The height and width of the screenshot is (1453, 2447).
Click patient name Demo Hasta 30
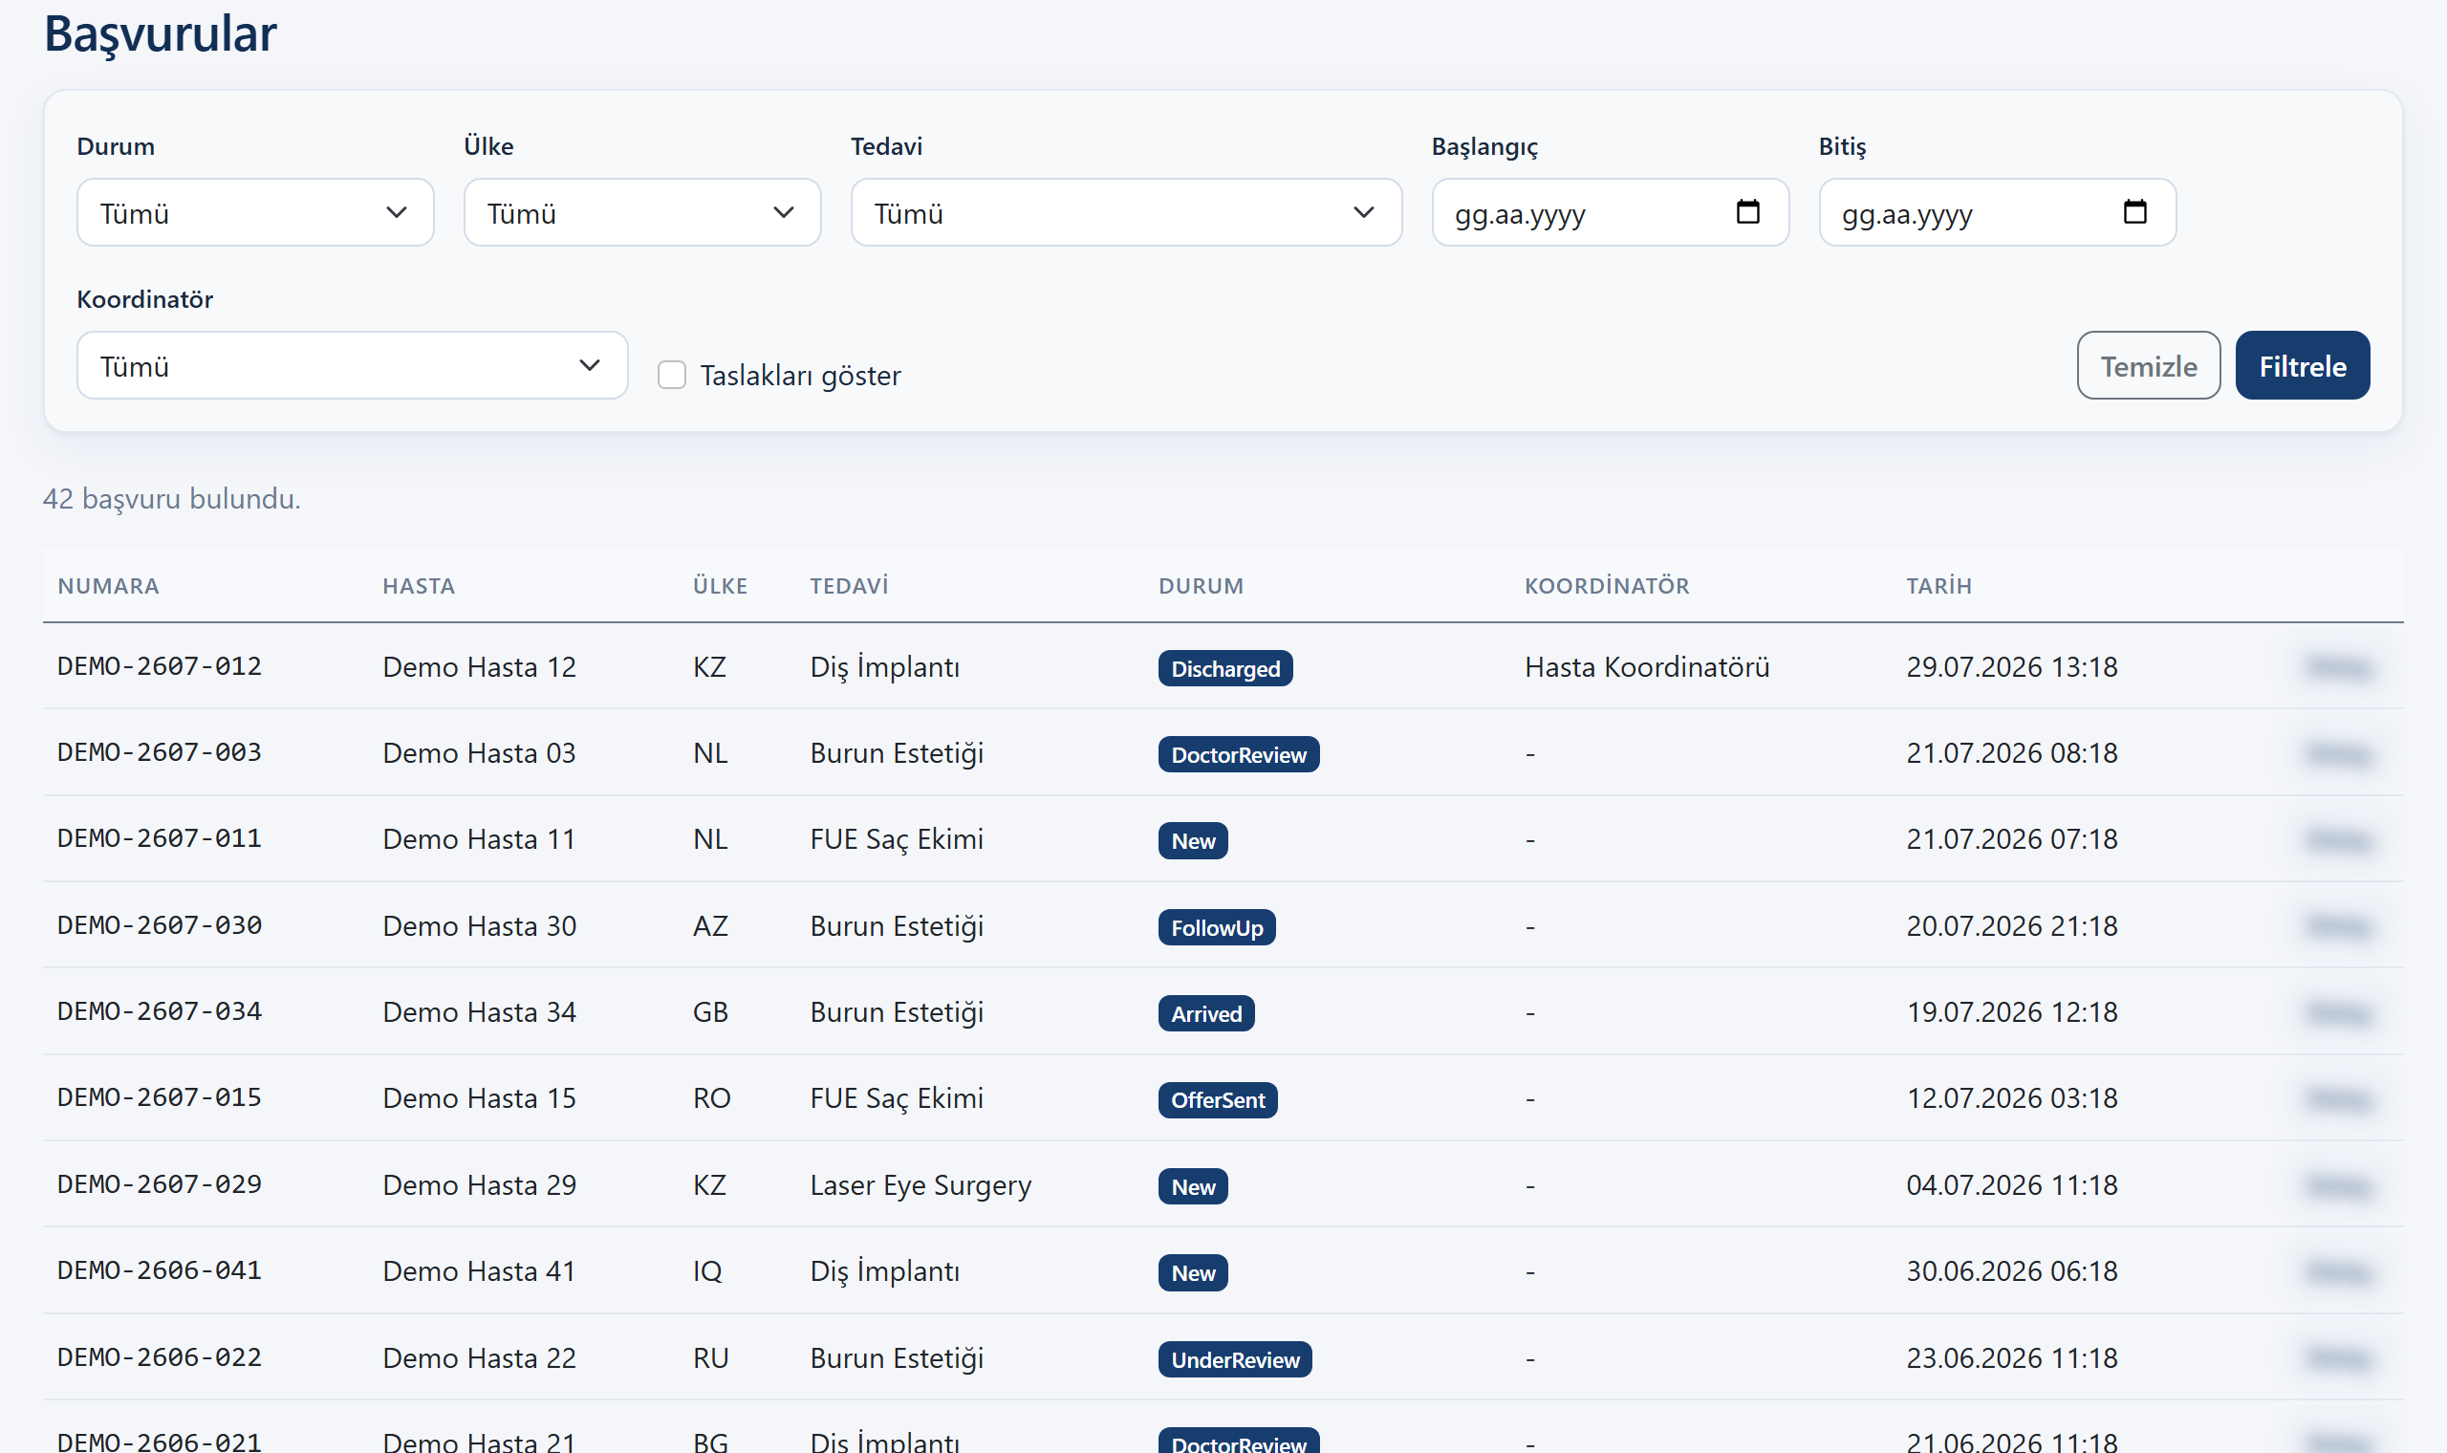pyautogui.click(x=480, y=926)
